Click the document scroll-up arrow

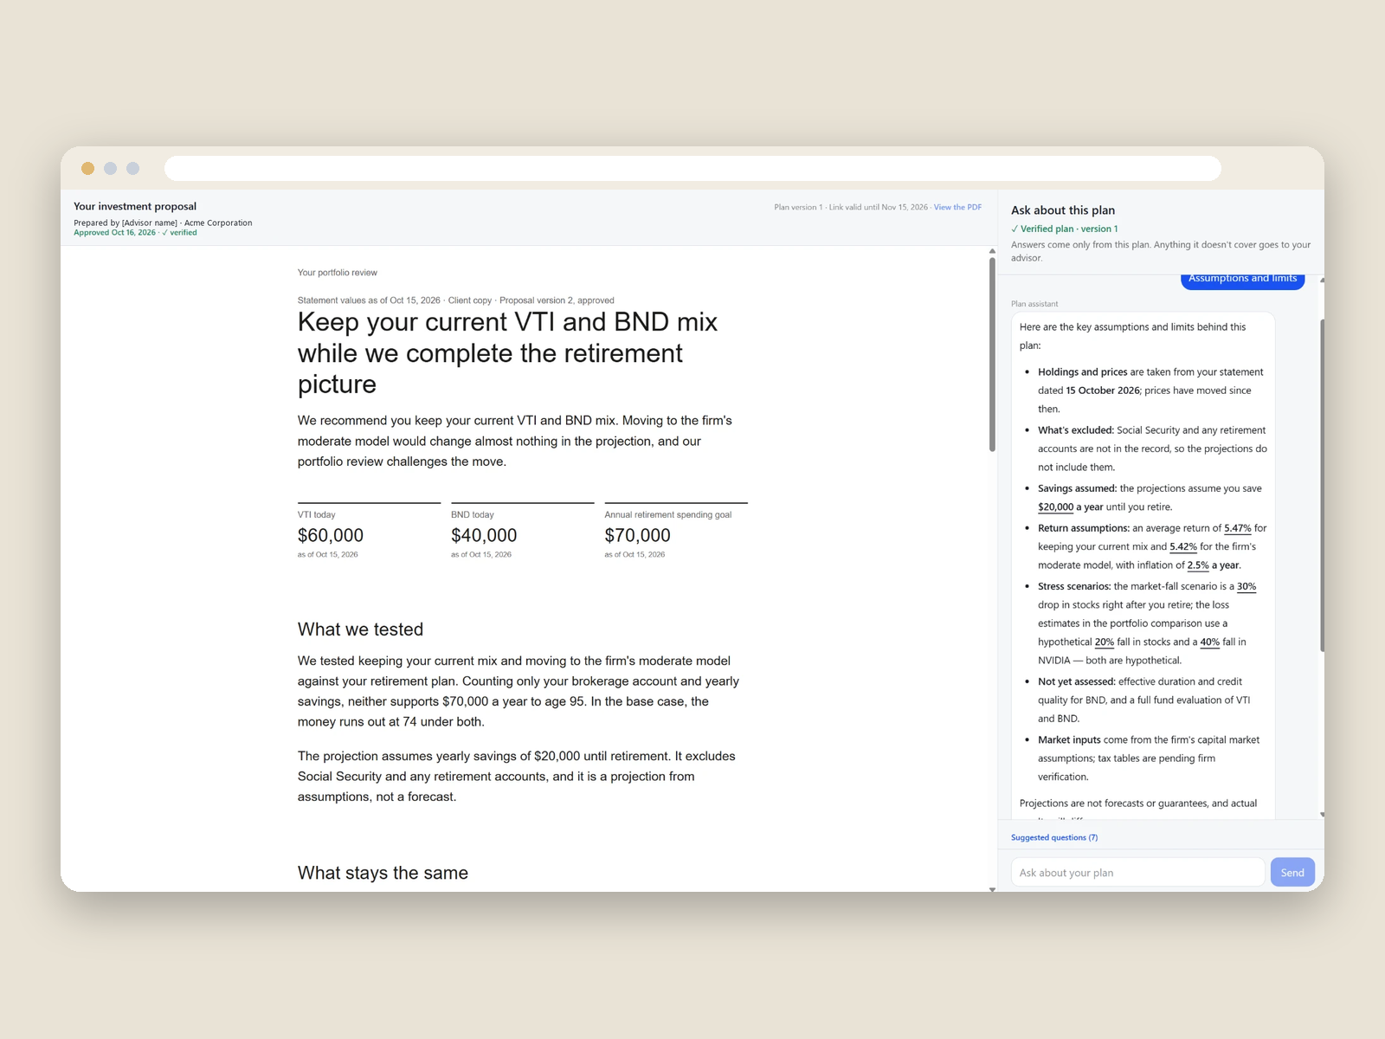(x=992, y=251)
